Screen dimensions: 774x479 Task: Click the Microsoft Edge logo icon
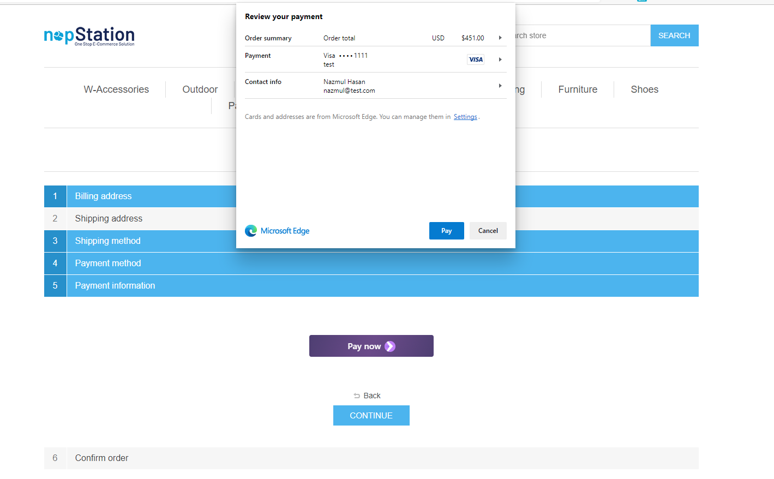251,231
